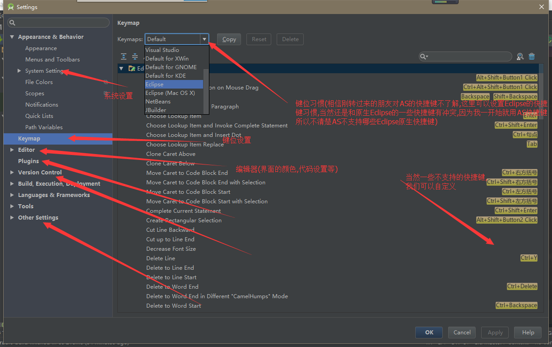Image resolution: width=552 pixels, height=347 pixels.
Task: Open the Appearance settings page
Action: pos(41,48)
